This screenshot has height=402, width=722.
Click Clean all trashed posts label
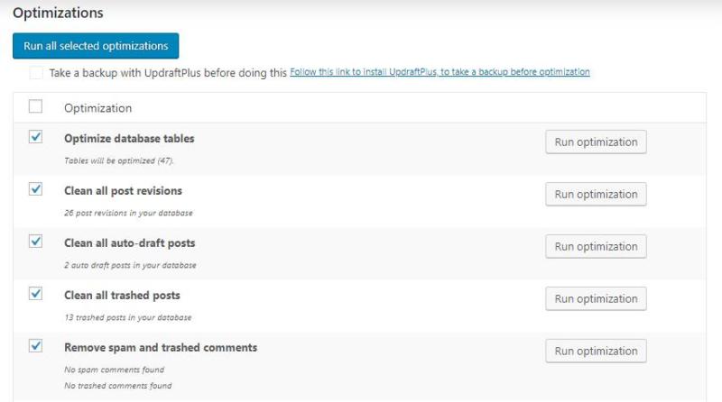pyautogui.click(x=122, y=296)
